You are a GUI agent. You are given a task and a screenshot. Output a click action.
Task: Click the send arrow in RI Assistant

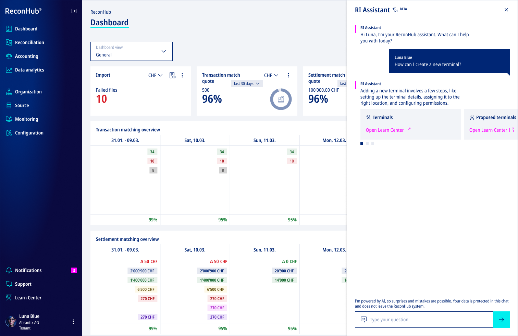tap(502, 320)
